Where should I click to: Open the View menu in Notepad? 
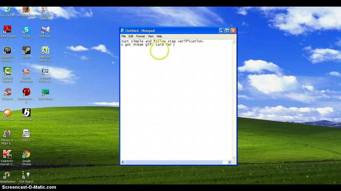pos(151,36)
